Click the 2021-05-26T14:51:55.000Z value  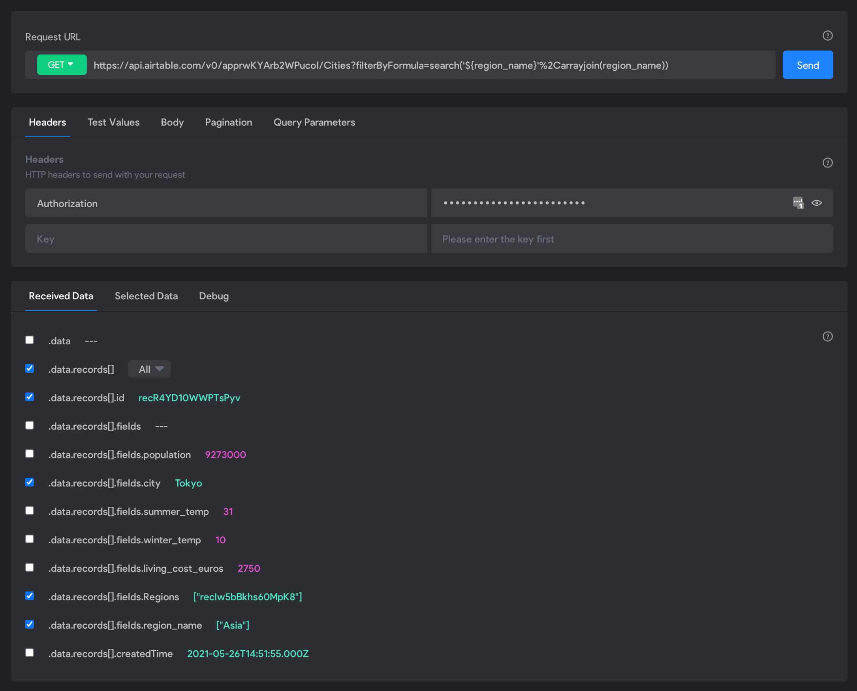[248, 654]
